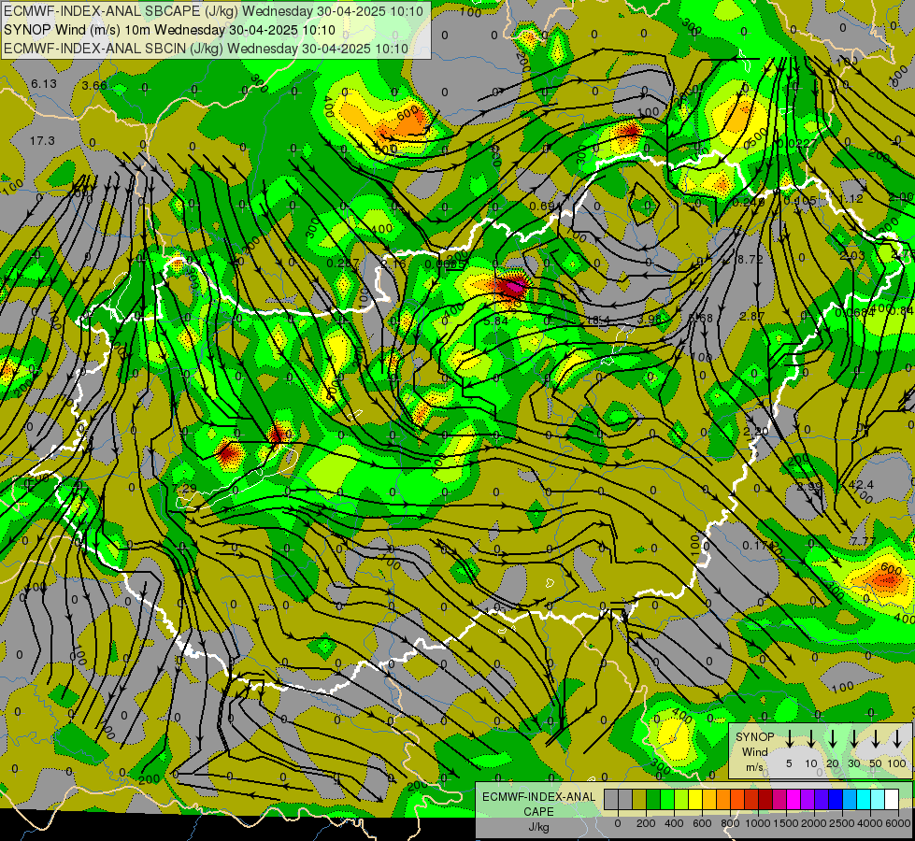Select the SYNOP Wind 10m header line
This screenshot has height=841, width=915.
click(x=169, y=30)
